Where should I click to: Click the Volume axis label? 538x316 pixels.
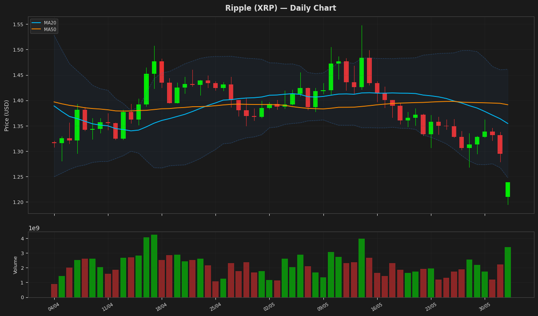16,265
